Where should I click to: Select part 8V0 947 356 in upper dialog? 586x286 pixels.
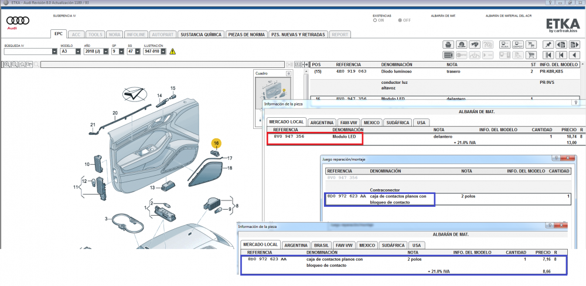point(315,137)
